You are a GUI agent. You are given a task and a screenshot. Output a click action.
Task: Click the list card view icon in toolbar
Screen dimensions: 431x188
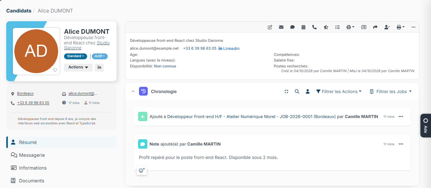364,27
